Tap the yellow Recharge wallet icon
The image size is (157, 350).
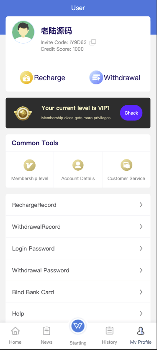26,78
